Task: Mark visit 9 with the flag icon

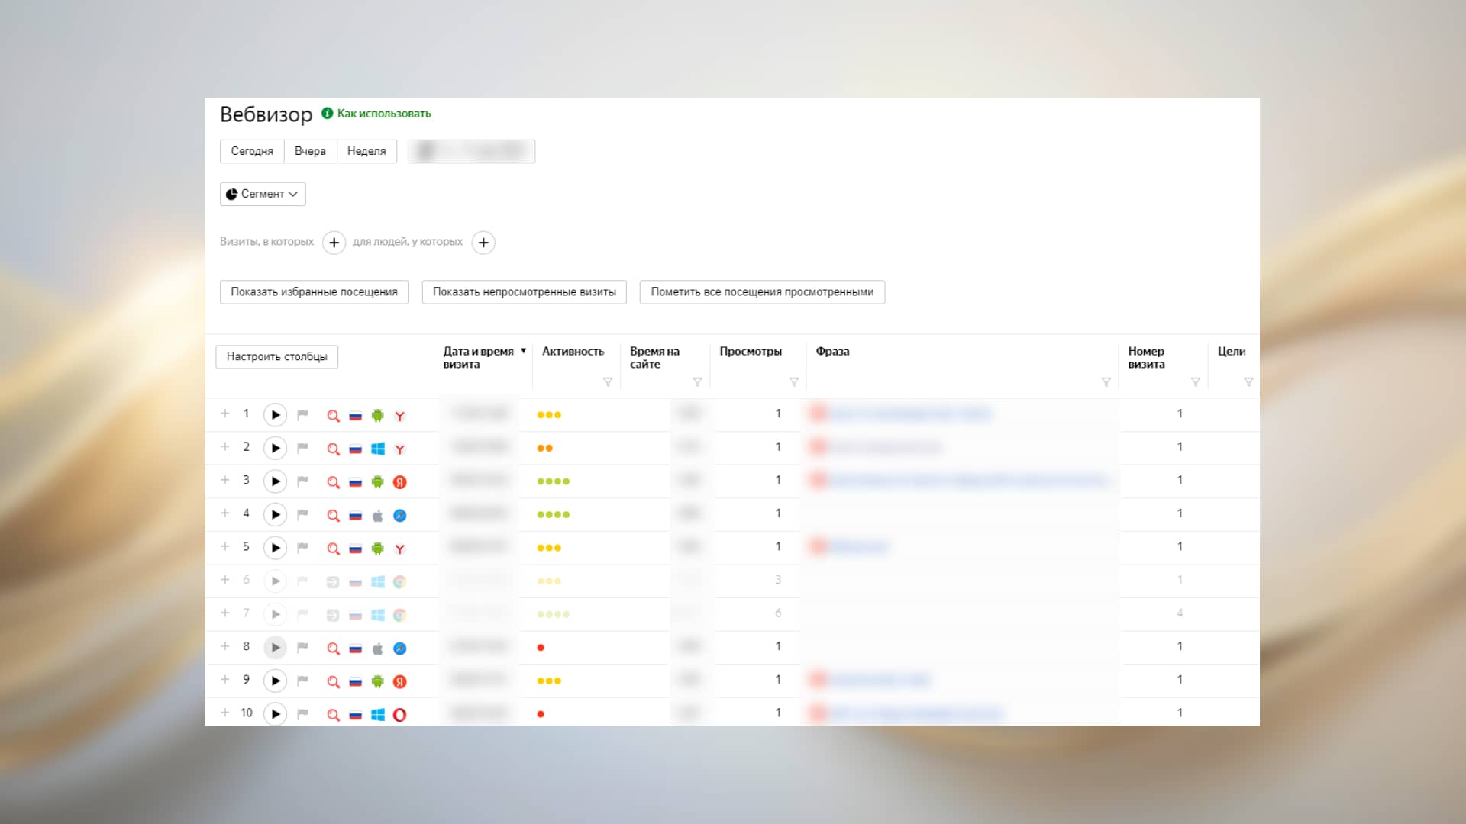Action: [x=302, y=681]
